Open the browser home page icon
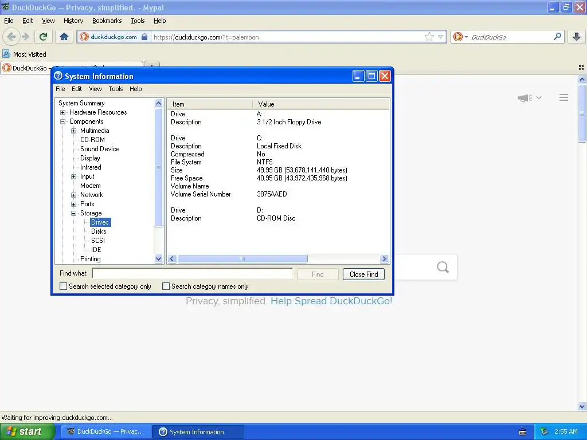587x440 pixels. pos(64,37)
